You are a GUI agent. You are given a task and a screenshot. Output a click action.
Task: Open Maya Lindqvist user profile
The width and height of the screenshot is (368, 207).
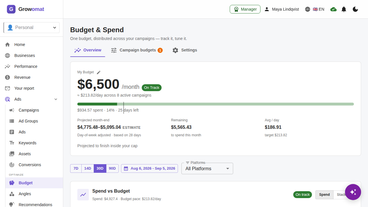[x=282, y=9]
